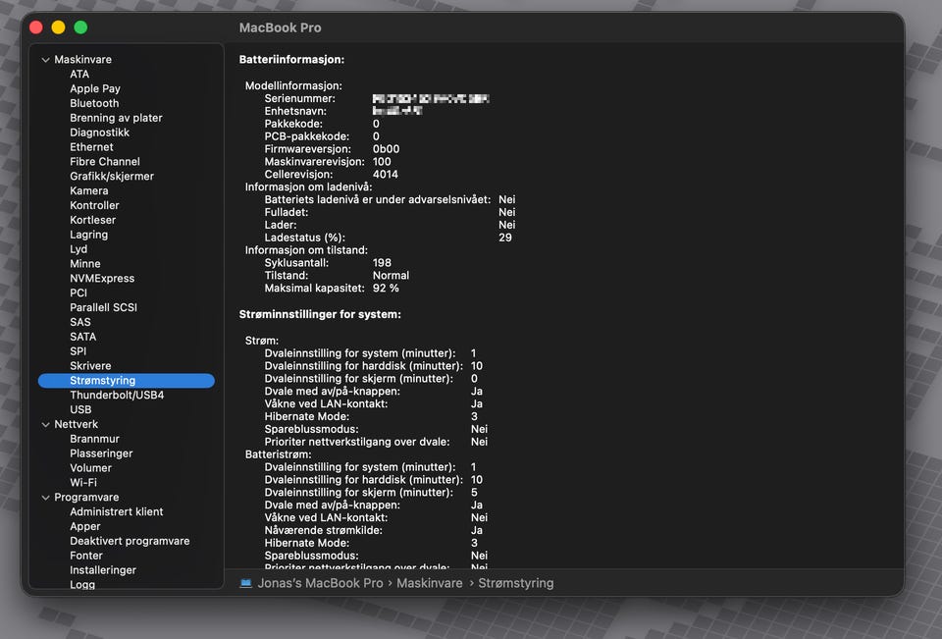Select SATA in the sidebar
Screen dimensions: 942x639
(82, 337)
